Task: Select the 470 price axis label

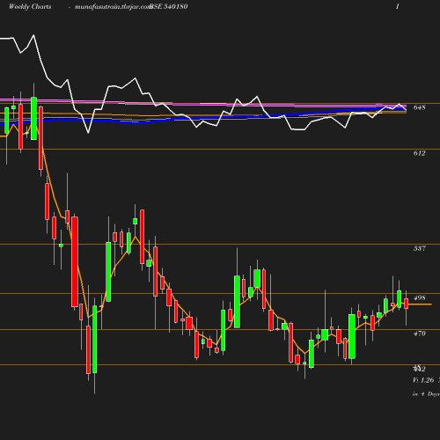Action: coord(419,334)
